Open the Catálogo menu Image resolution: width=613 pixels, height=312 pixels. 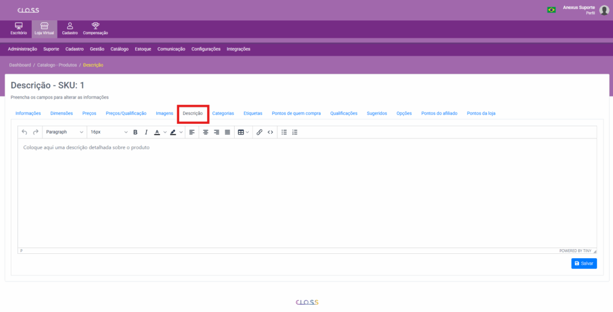[120, 49]
